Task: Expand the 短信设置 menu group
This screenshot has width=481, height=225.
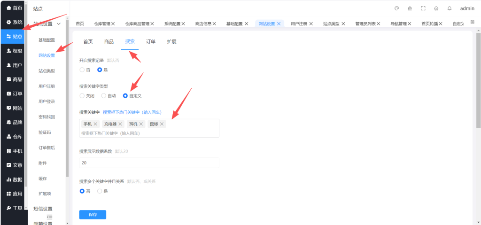Action: pos(43,209)
